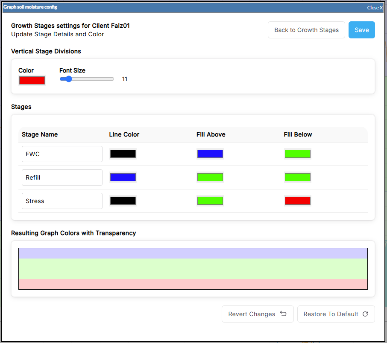This screenshot has height=343, width=387.
Task: Click the FWC stage name field
Action: click(x=62, y=154)
